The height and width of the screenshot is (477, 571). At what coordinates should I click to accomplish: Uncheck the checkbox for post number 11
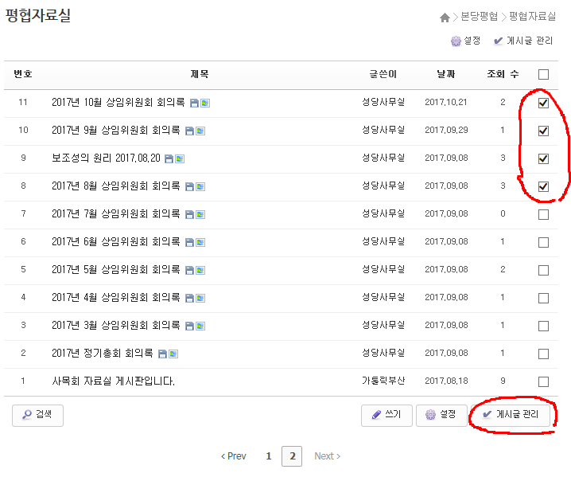(543, 103)
